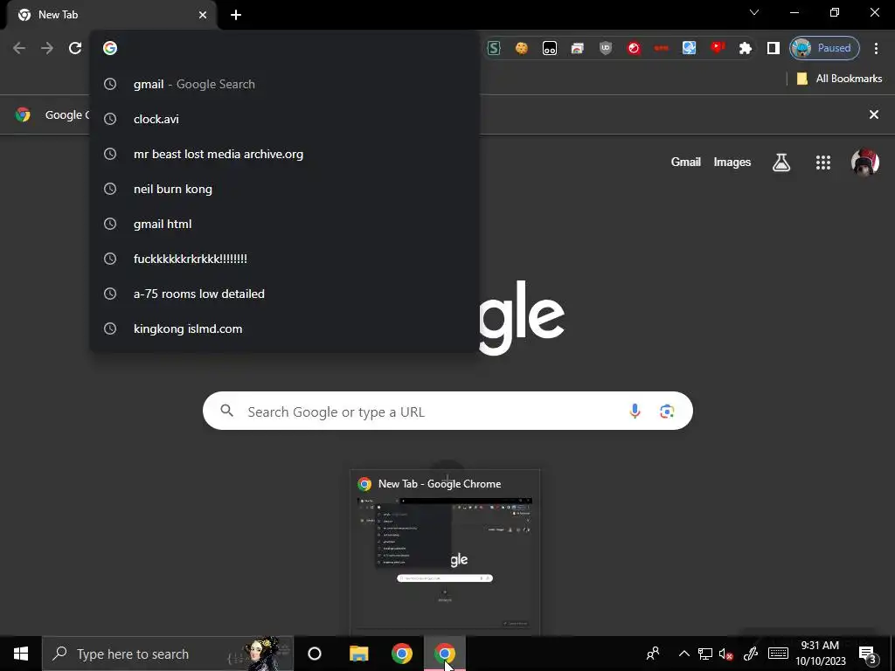The image size is (895, 671).
Task: Choose 'a-75 rooms low detailed' suggestion
Action: (x=284, y=294)
